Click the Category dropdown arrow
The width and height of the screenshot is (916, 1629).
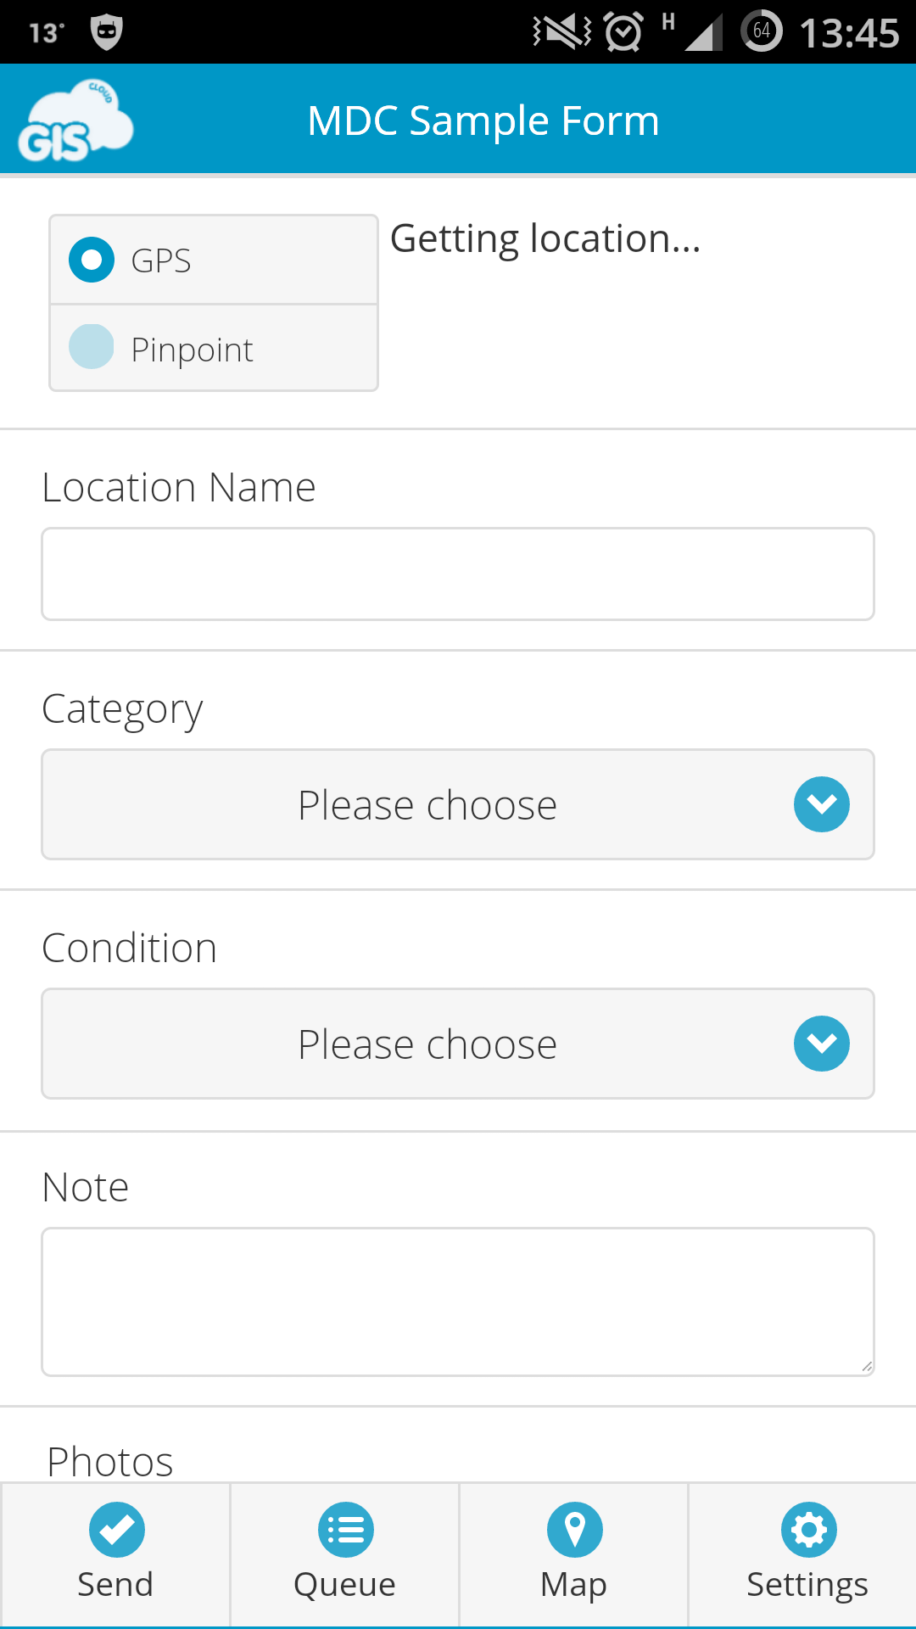click(x=822, y=804)
